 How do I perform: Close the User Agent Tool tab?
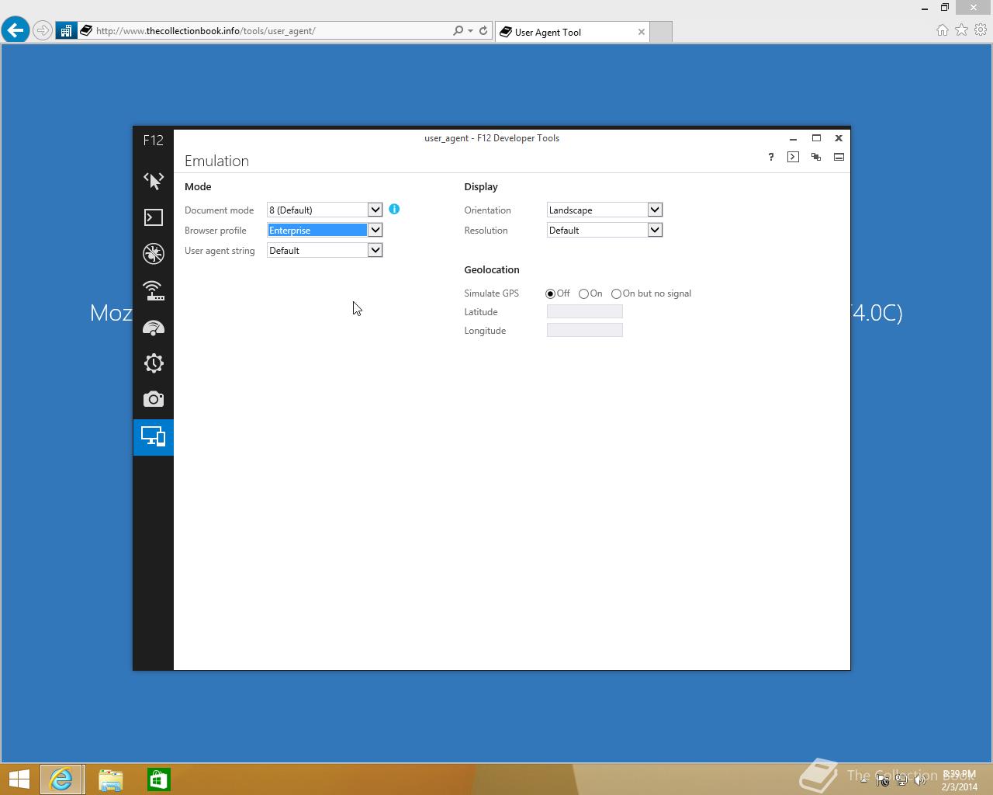(642, 32)
